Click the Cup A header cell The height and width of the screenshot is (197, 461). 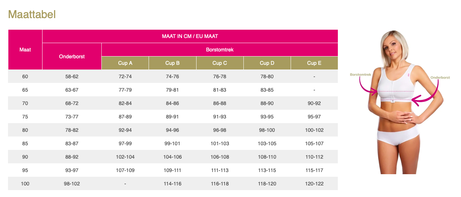(125, 63)
